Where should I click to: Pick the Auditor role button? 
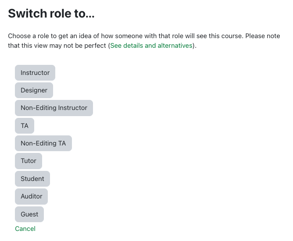click(x=31, y=196)
